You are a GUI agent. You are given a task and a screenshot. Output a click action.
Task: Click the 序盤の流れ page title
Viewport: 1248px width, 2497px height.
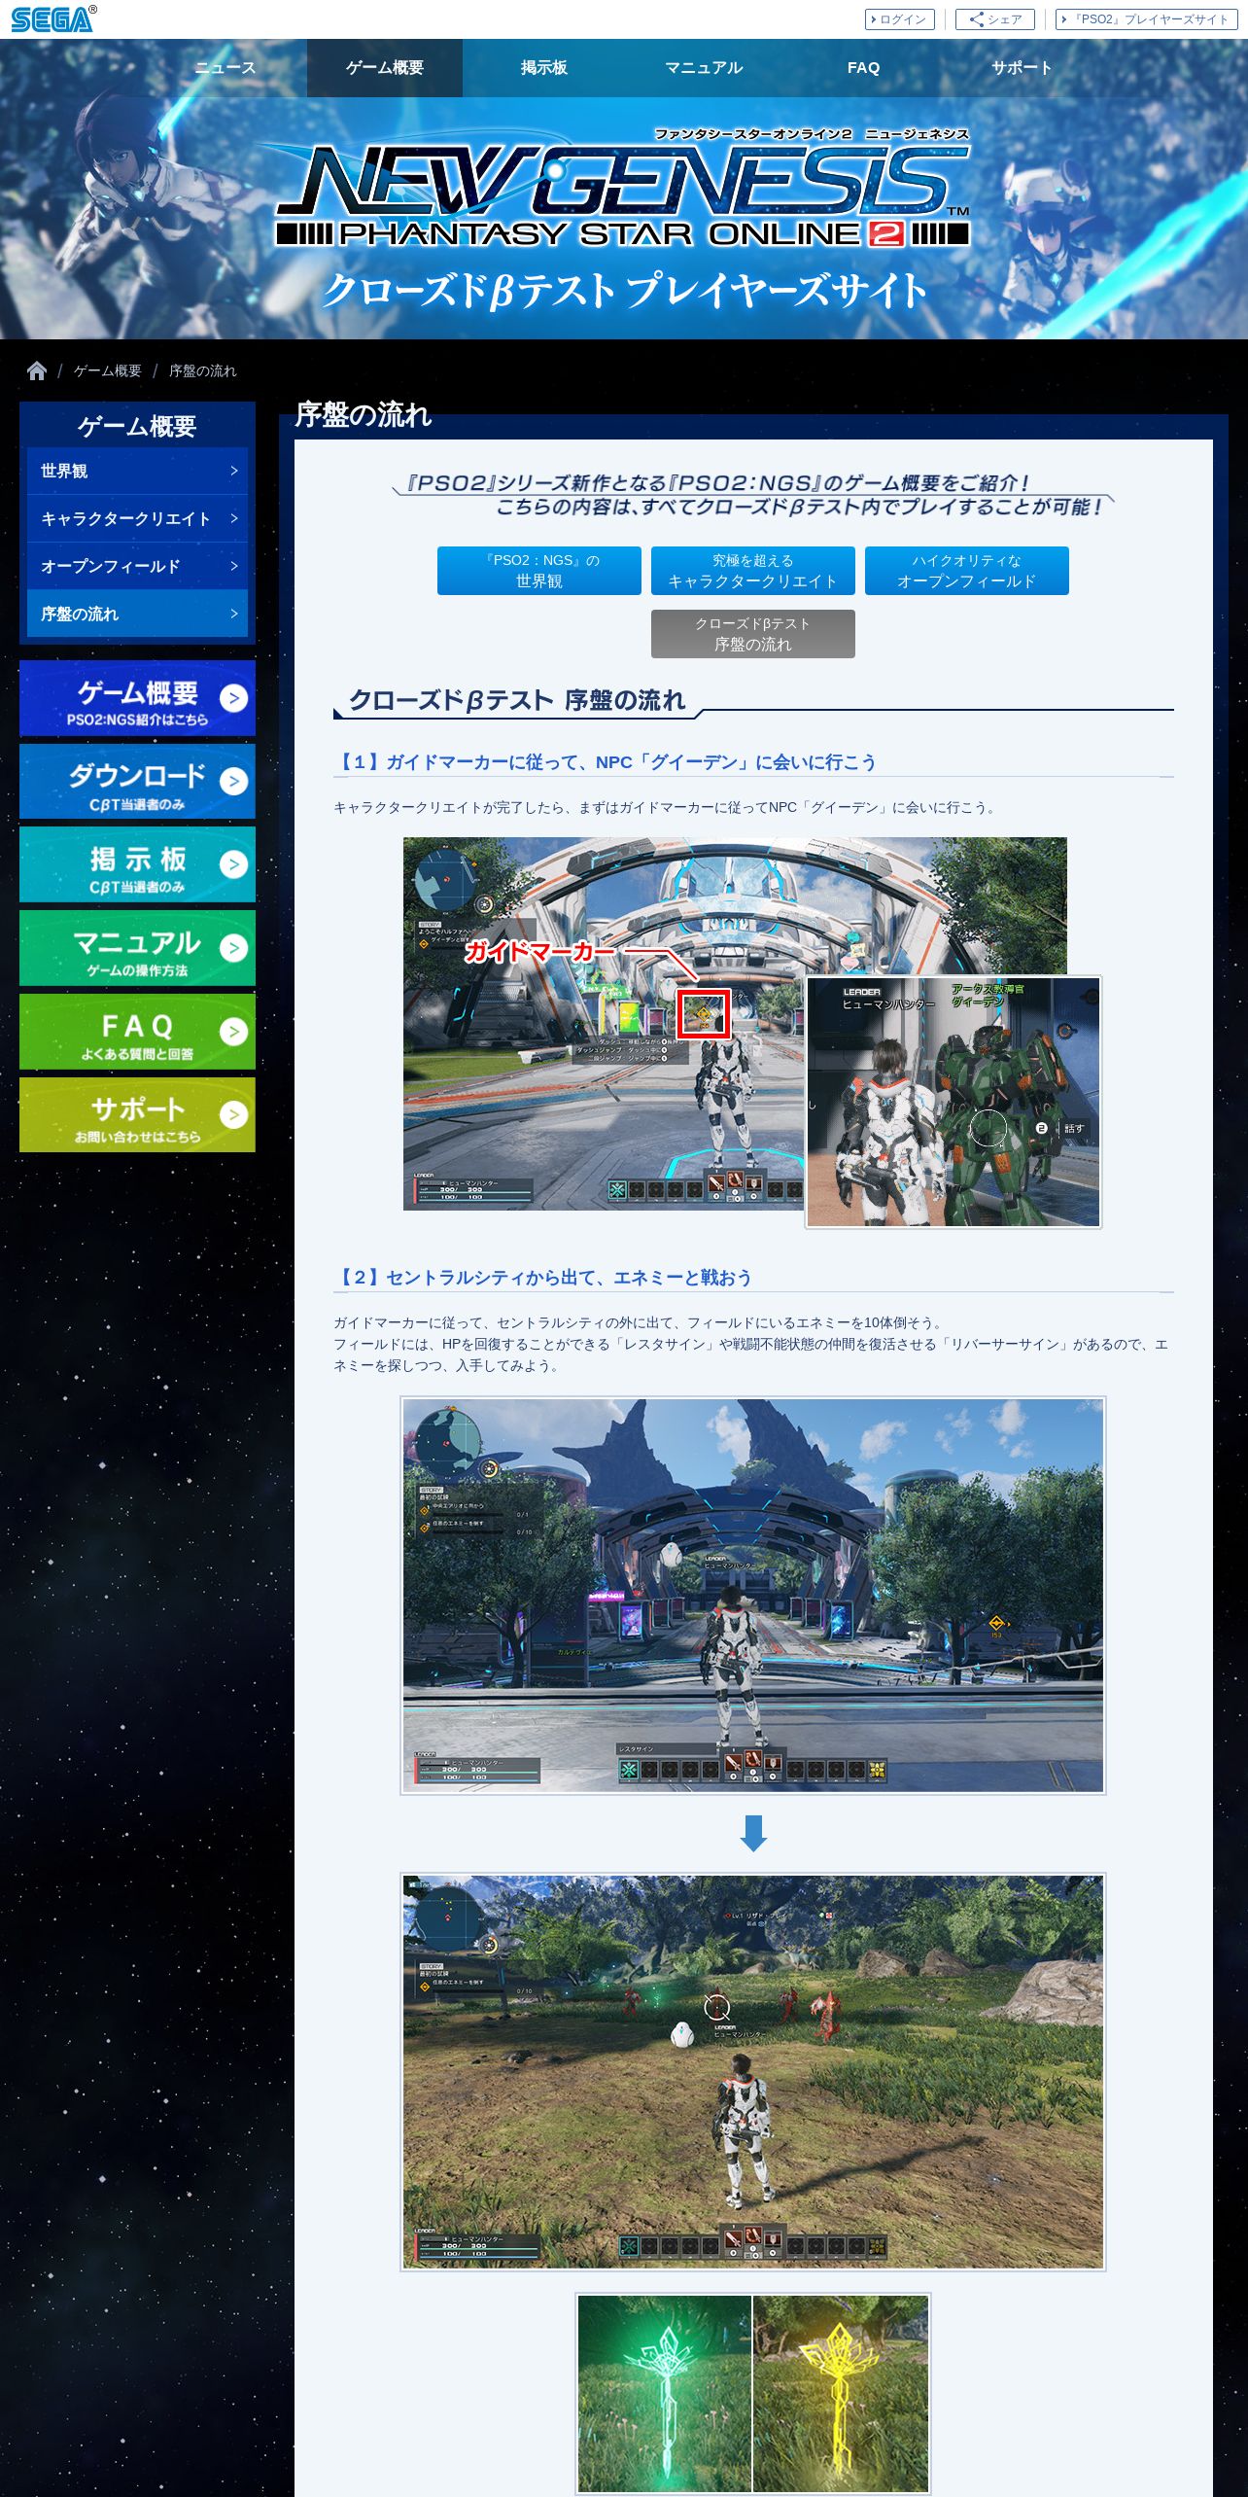click(x=363, y=415)
